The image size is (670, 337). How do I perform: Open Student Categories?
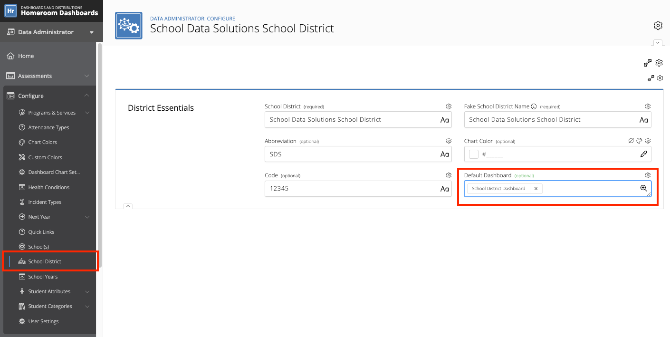click(50, 306)
